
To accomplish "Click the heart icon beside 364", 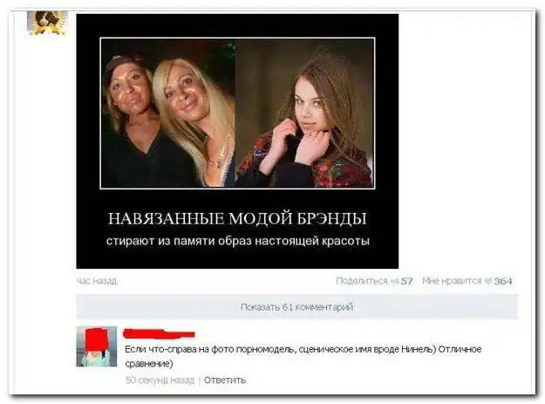I will point(488,281).
